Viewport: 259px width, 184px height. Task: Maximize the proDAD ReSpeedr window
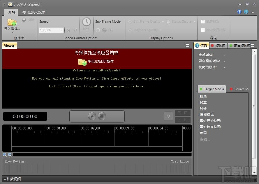(x=247, y=4)
